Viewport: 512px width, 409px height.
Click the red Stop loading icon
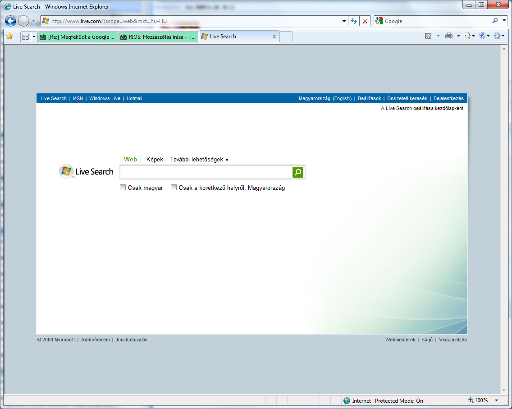click(365, 21)
